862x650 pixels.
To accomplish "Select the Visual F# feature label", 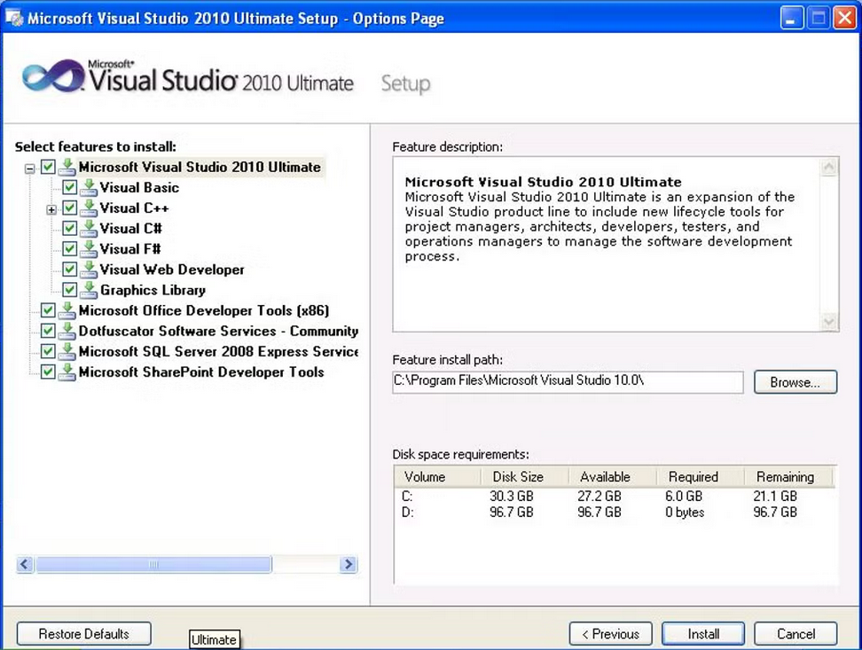I will pyautogui.click(x=130, y=248).
